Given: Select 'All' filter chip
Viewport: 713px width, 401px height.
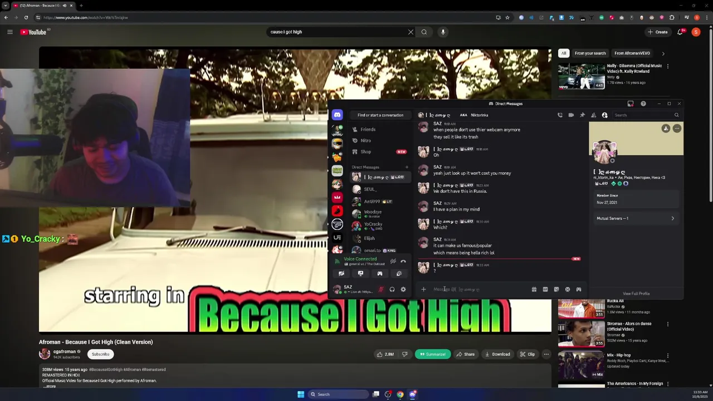Looking at the screenshot, I should pyautogui.click(x=564, y=53).
